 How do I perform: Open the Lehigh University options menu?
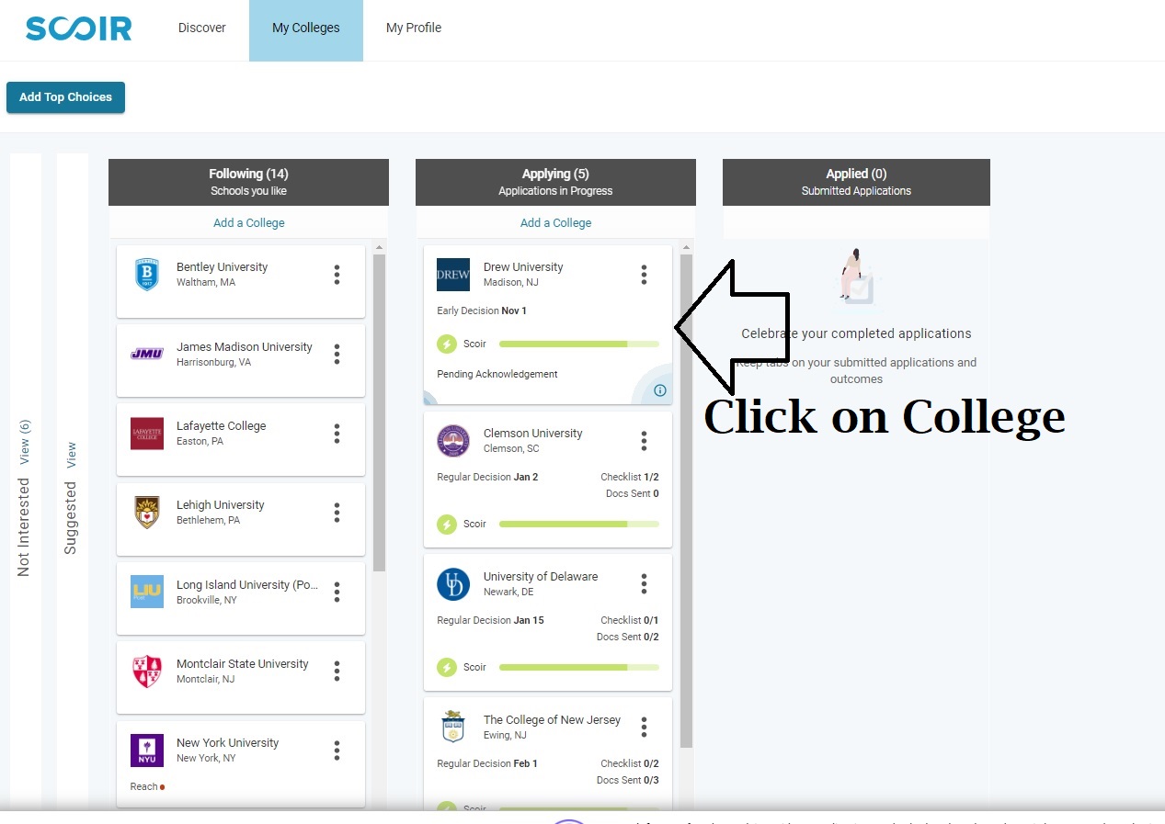337,513
